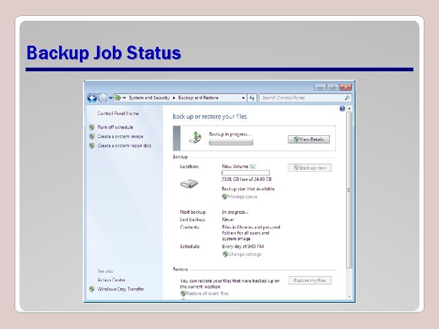Click the Back navigation arrow button
Image resolution: width=439 pixels, height=329 pixels.
click(92, 98)
